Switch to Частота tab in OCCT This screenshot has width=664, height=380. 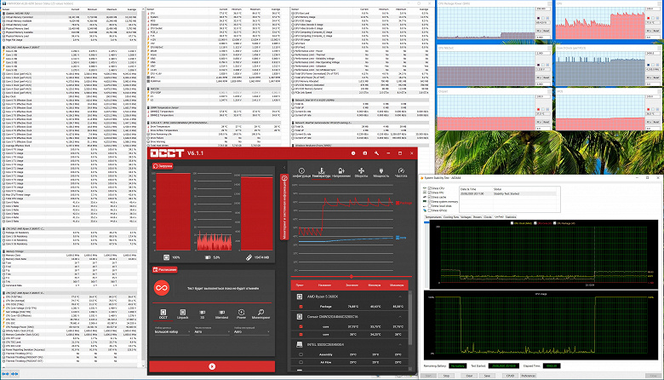coord(401,172)
